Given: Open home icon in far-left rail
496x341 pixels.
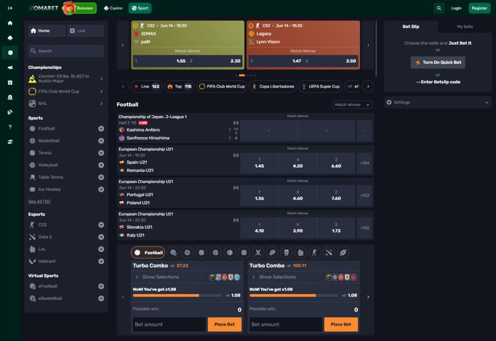Looking at the screenshot, I should [x=10, y=23].
